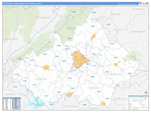The width and height of the screenshot is (151, 113).
Task: Click ZIP code 24104
Action: click(46, 96)
